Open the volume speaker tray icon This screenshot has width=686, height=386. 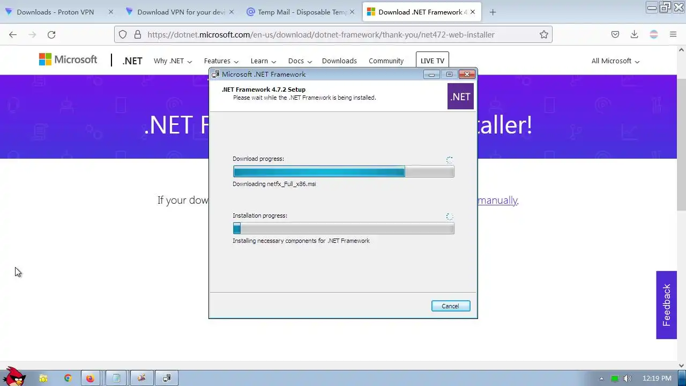pyautogui.click(x=628, y=378)
